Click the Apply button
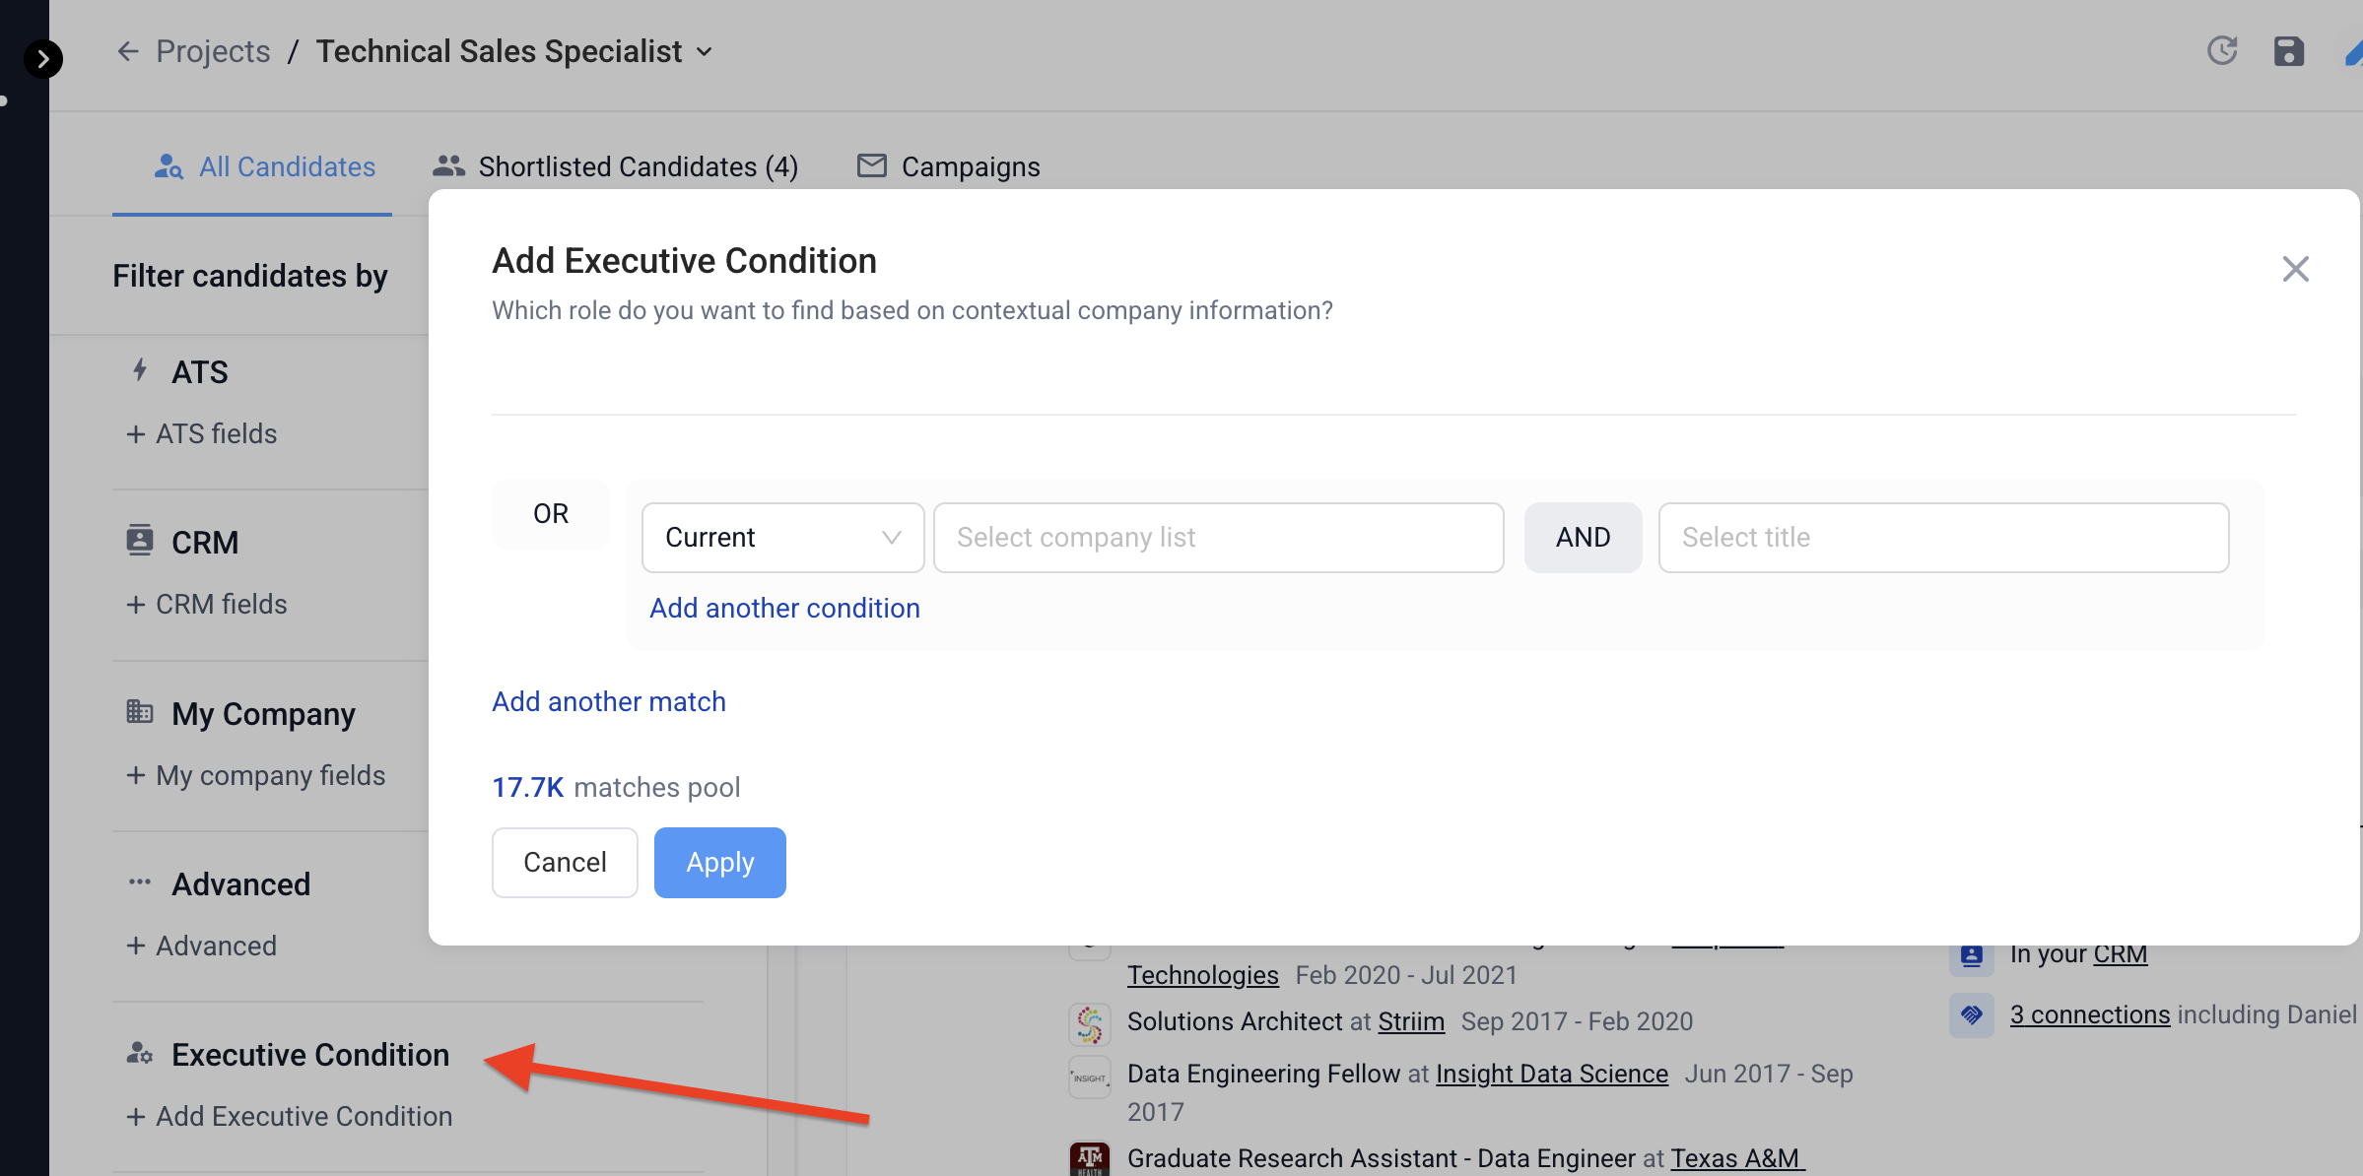This screenshot has height=1176, width=2363. click(x=720, y=863)
